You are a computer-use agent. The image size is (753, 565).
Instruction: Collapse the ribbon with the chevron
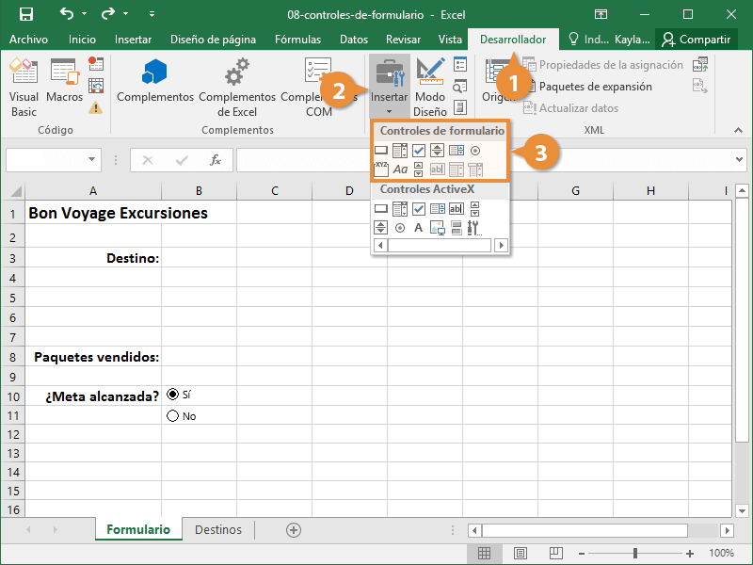click(x=738, y=130)
